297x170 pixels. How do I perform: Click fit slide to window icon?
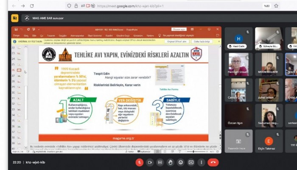(x=217, y=152)
